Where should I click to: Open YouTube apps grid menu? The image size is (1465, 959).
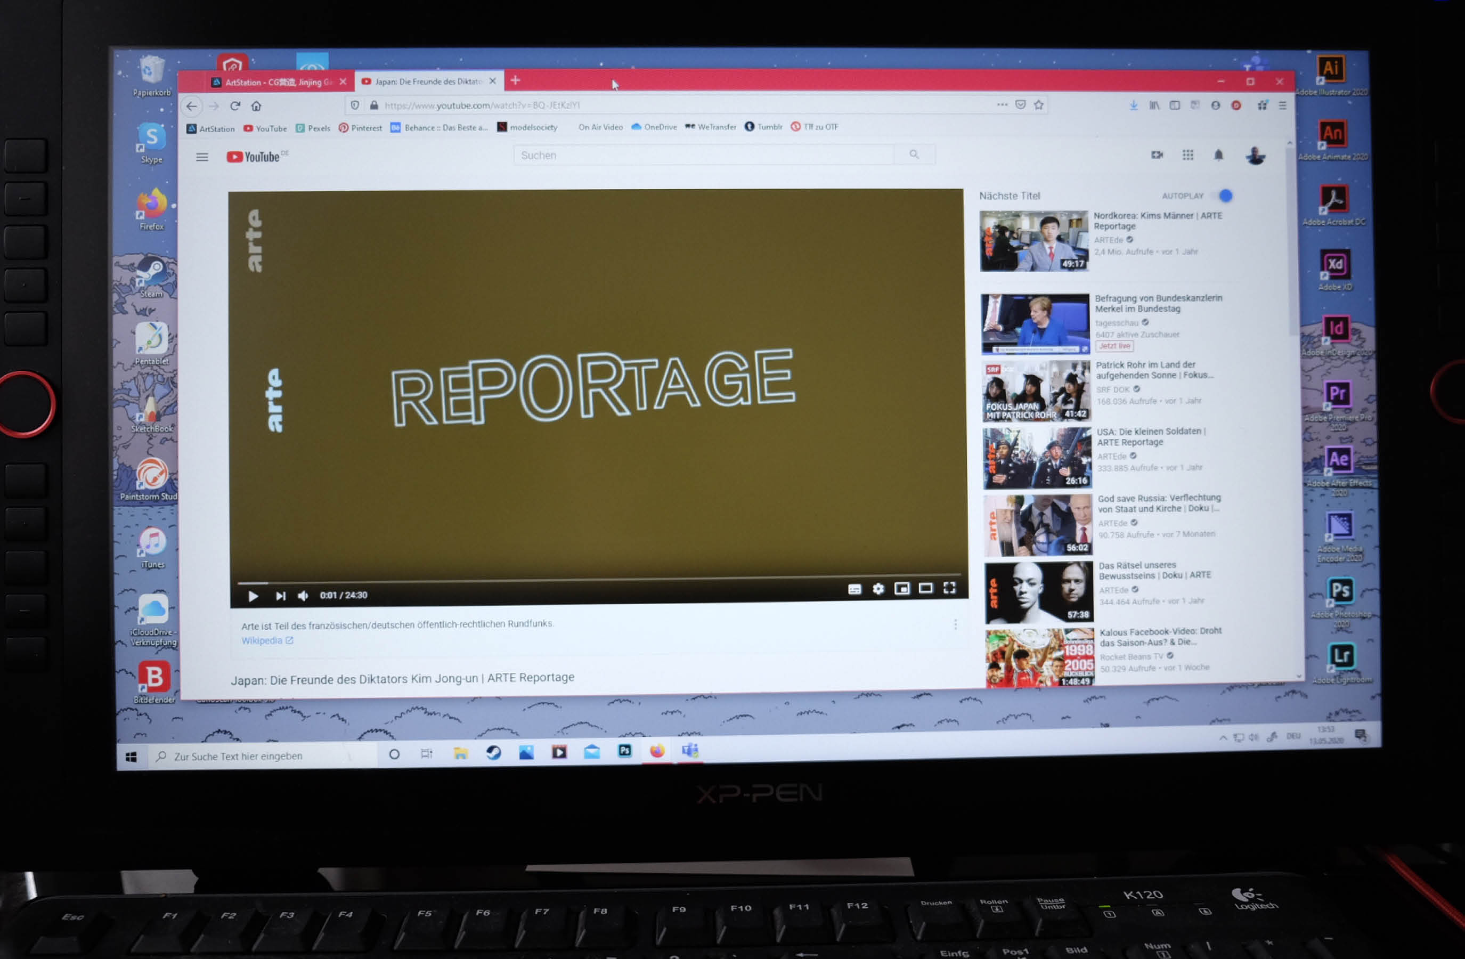tap(1188, 155)
